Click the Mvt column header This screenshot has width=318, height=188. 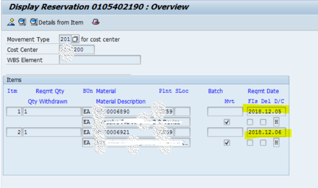click(x=230, y=101)
